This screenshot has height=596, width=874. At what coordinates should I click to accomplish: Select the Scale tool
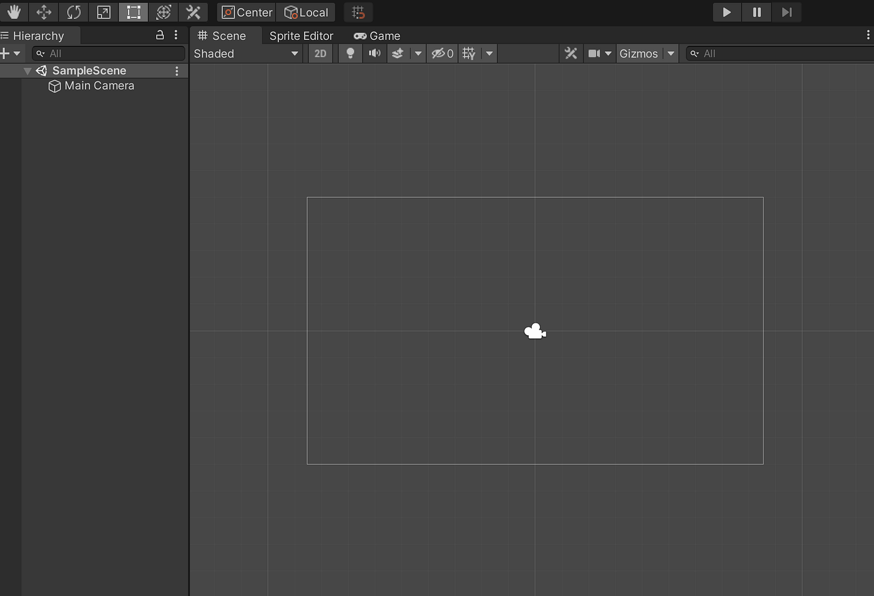click(104, 12)
